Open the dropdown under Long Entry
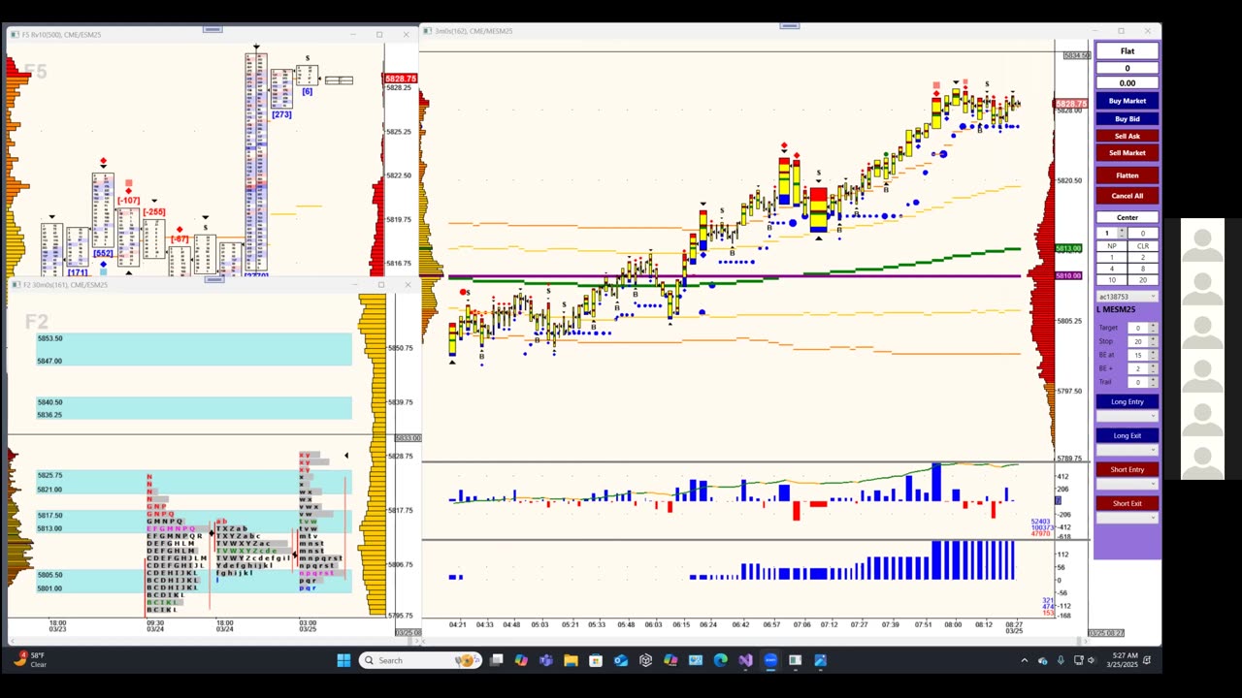 coord(1128,416)
